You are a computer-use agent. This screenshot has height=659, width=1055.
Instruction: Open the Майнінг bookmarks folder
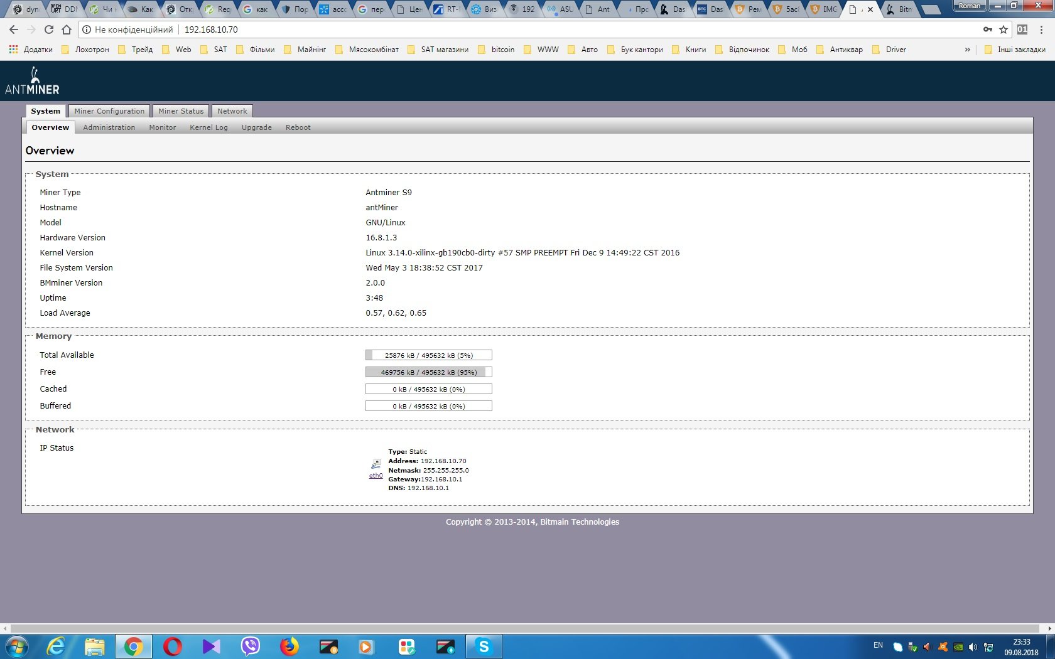[305, 50]
